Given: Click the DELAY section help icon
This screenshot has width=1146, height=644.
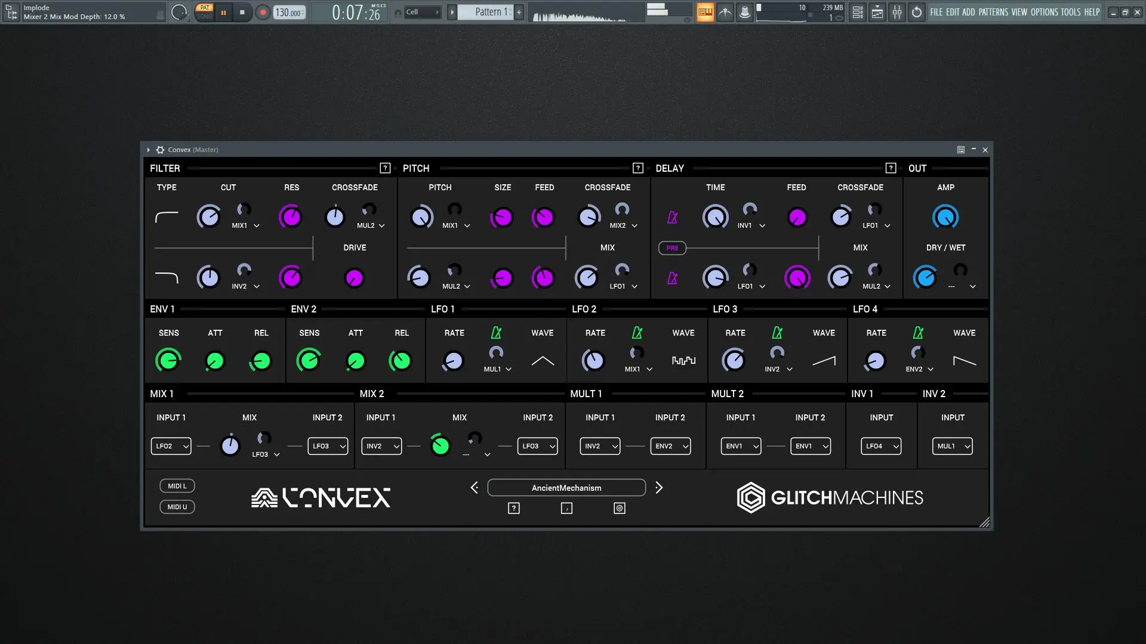Looking at the screenshot, I should pos(891,168).
